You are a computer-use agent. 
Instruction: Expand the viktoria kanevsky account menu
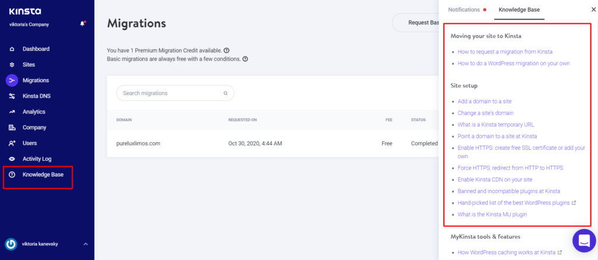(x=85, y=244)
